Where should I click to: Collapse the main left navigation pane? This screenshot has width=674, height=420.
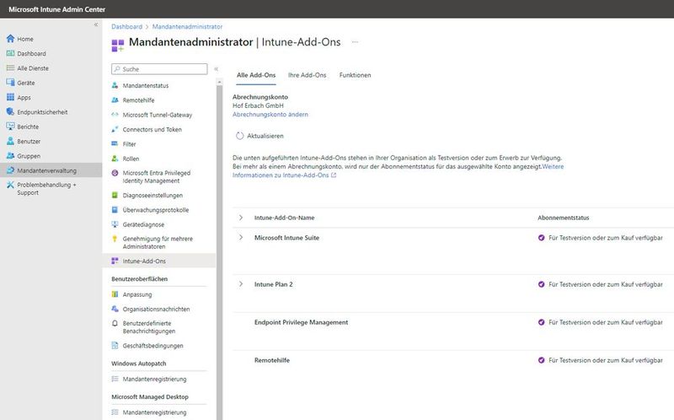pos(96,24)
